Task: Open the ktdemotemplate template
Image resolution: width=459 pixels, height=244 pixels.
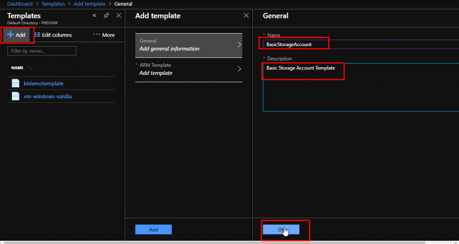Action: click(x=43, y=84)
